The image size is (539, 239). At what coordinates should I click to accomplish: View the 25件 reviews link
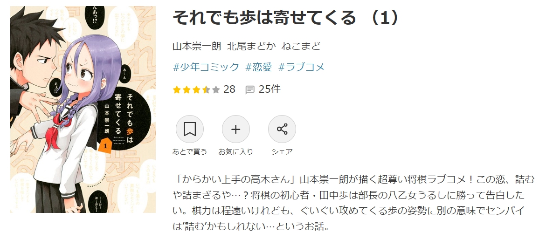coord(269,89)
